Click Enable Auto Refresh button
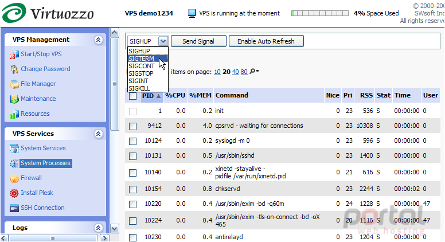 click(x=266, y=41)
